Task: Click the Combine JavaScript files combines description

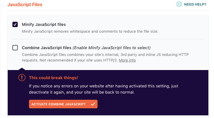Action: click(x=105, y=57)
